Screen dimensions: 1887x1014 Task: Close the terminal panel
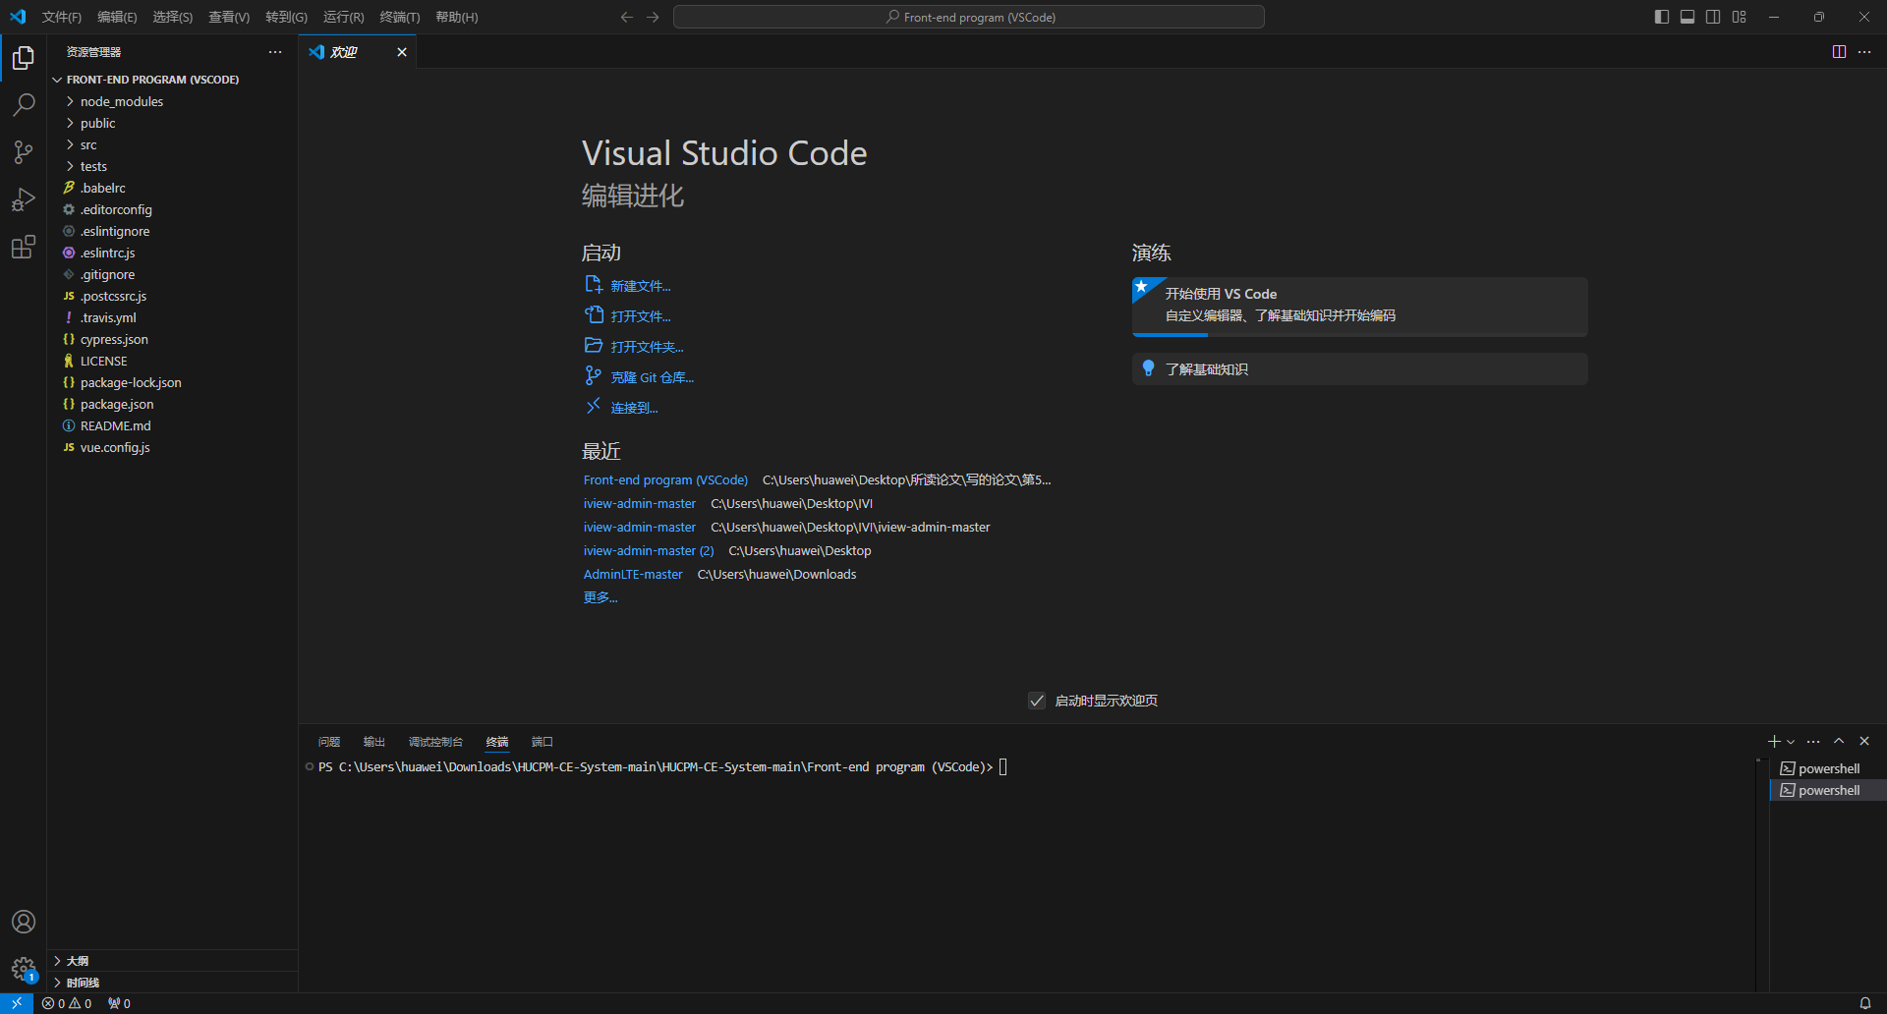pyautogui.click(x=1864, y=741)
